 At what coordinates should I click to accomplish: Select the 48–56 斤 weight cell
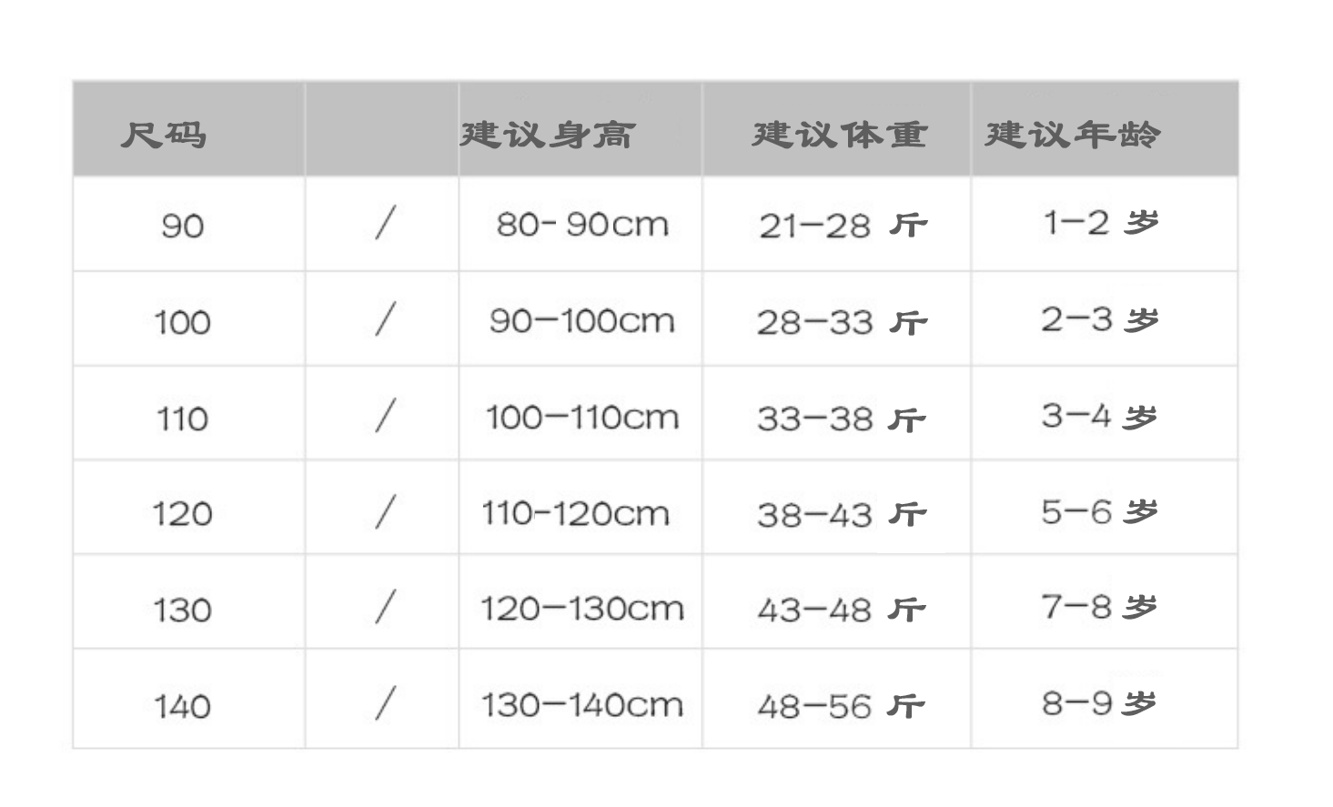(842, 706)
